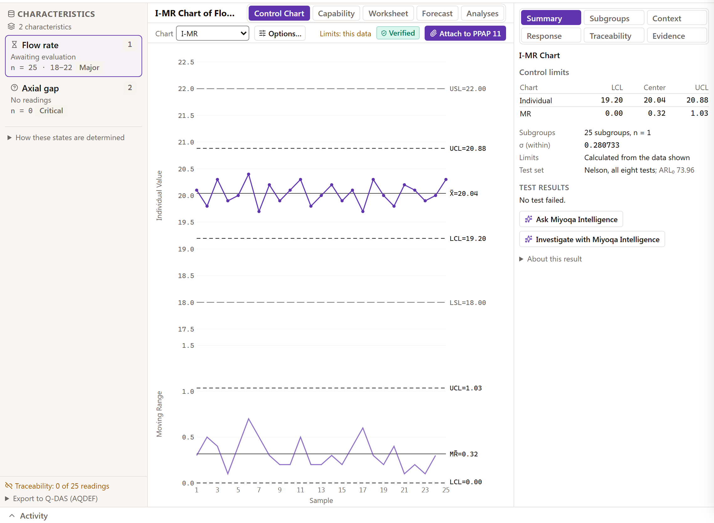The height and width of the screenshot is (523, 714).
Task: Click the question mark icon on Axial gap
Action: 14,88
